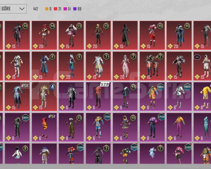Screen dimensions: 211x169
Task: Select the teal dress outfit
Action: [202, 127]
